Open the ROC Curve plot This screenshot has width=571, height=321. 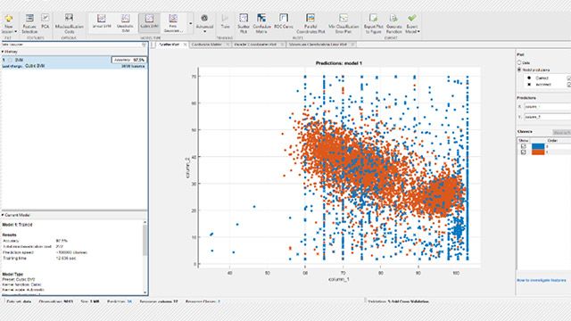coord(284,21)
